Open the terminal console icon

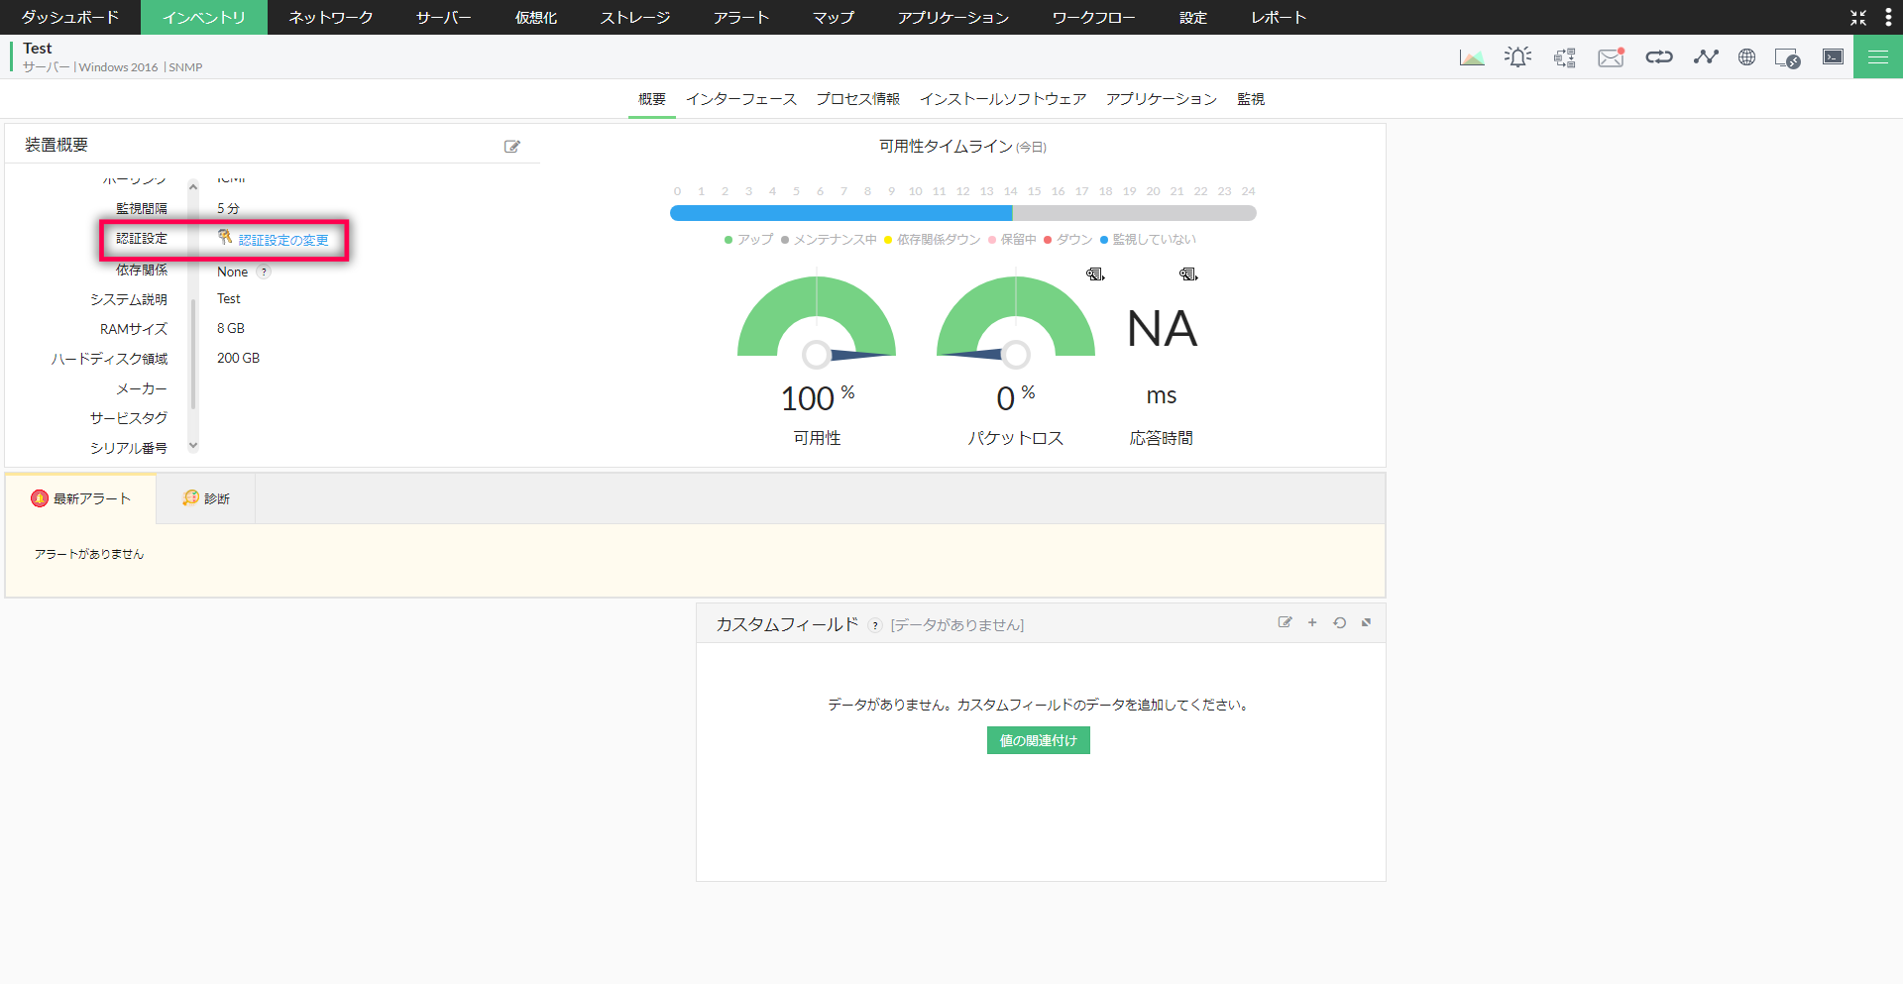(x=1833, y=57)
